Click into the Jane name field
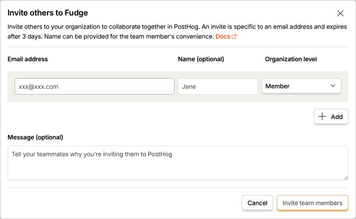The image size is (356, 219). point(218,86)
